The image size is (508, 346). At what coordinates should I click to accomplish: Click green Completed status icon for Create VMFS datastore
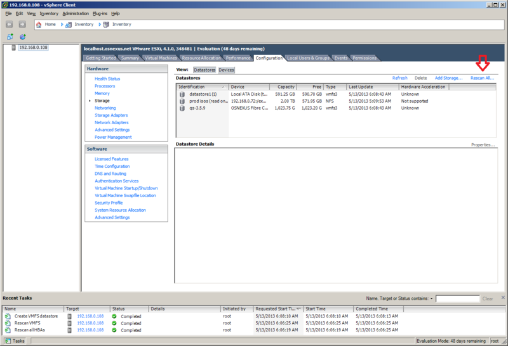114,316
